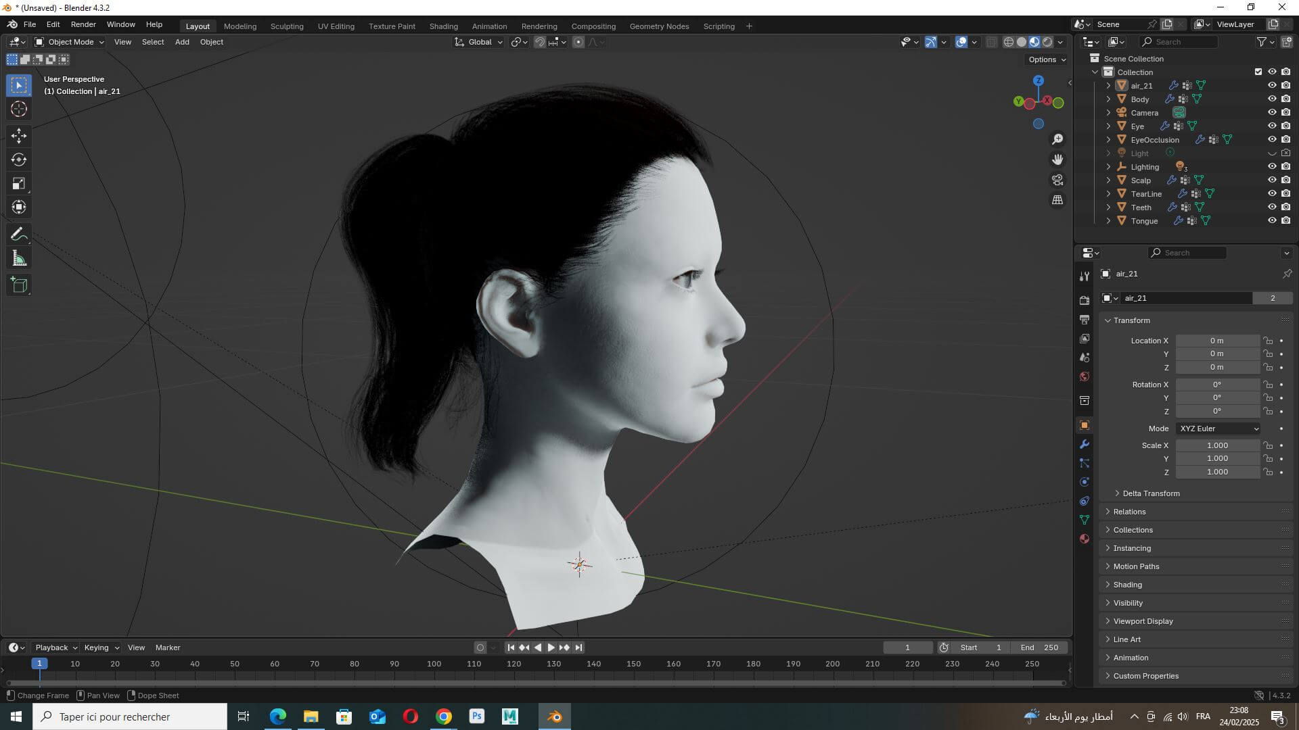Expand the Delta Transform section

pyautogui.click(x=1150, y=493)
